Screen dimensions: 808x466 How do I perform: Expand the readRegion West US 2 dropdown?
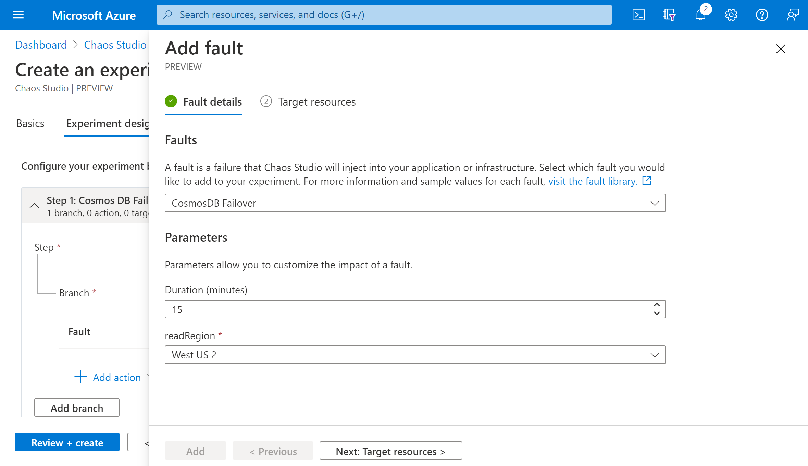[654, 354]
